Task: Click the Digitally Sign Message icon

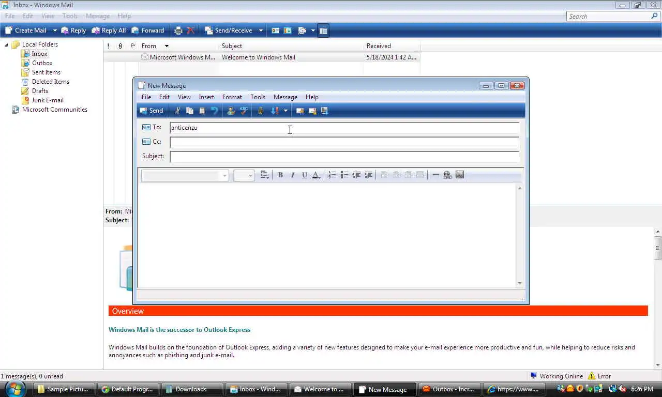Action: [x=299, y=111]
